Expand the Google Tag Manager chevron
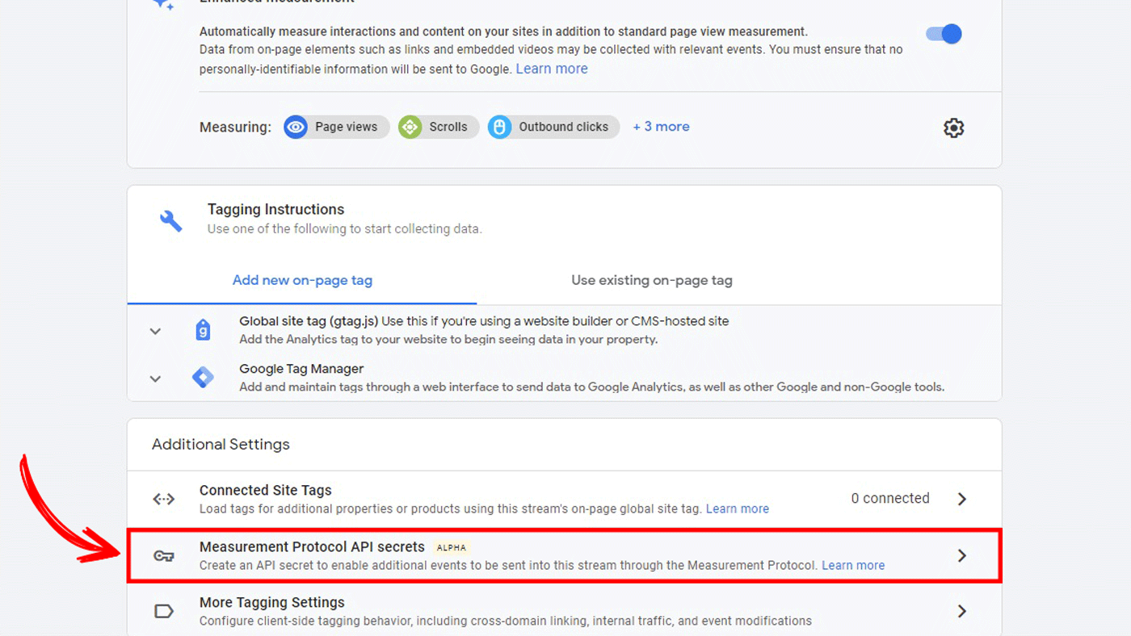 pos(155,379)
